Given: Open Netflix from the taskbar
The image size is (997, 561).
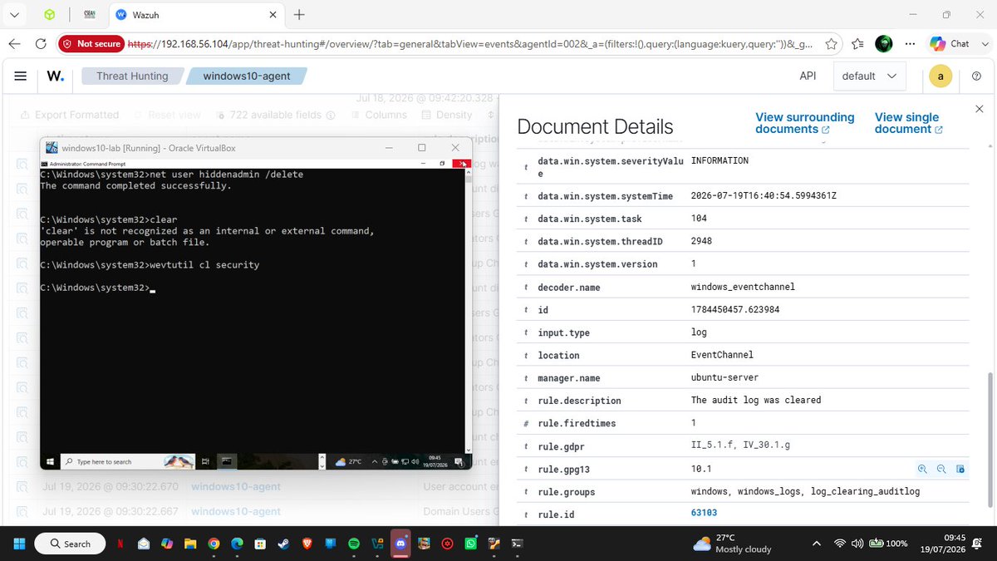Looking at the screenshot, I should click(121, 544).
